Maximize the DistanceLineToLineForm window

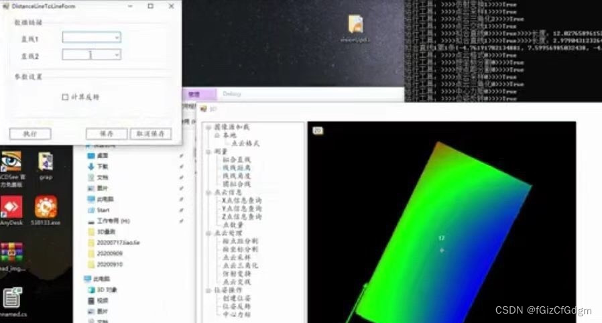[x=150, y=6]
